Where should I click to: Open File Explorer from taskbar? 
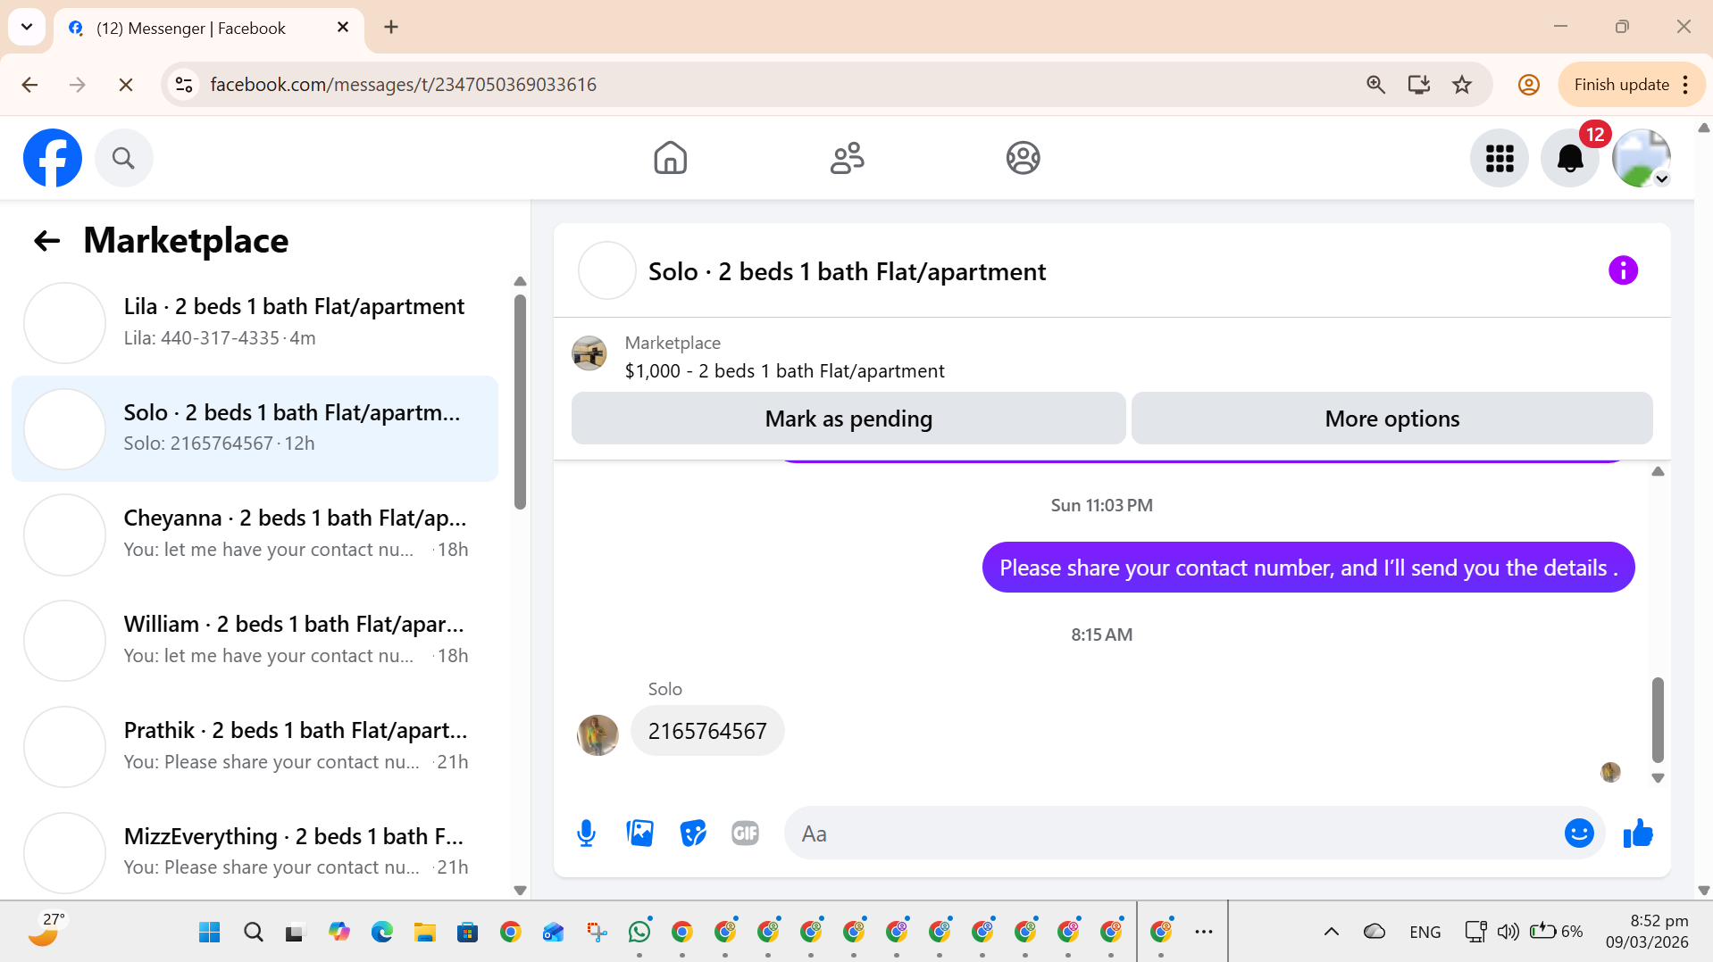424,933
